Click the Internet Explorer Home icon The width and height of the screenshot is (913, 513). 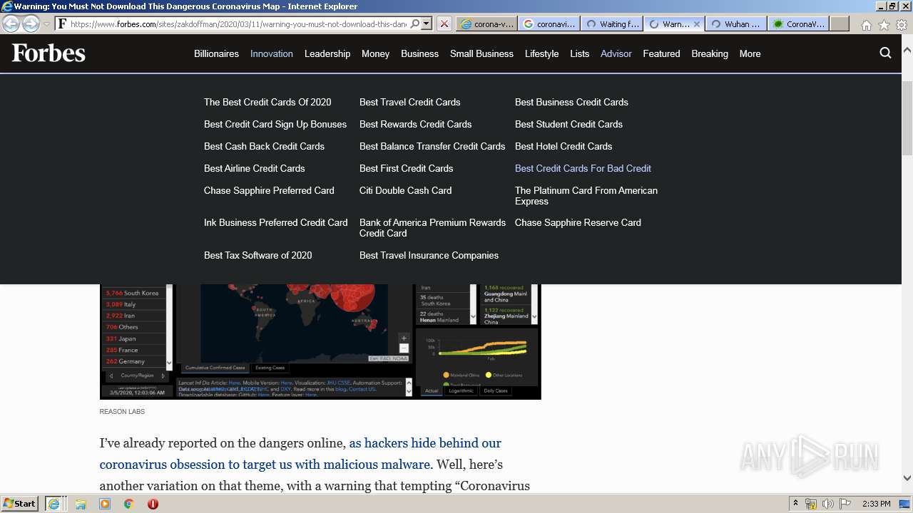pos(866,25)
